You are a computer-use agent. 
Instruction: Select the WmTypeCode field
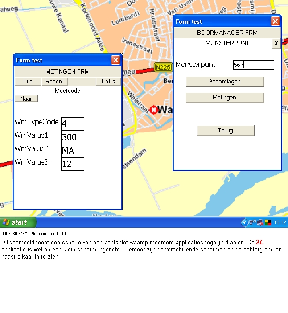[72, 124]
